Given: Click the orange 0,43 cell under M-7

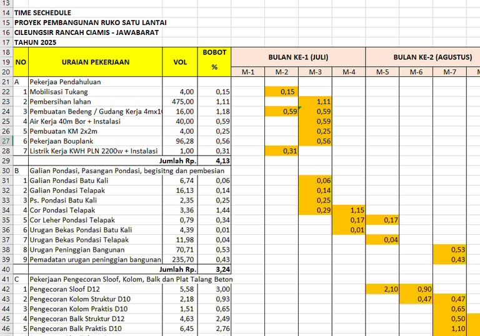Looking at the screenshot, I should click(x=450, y=260).
